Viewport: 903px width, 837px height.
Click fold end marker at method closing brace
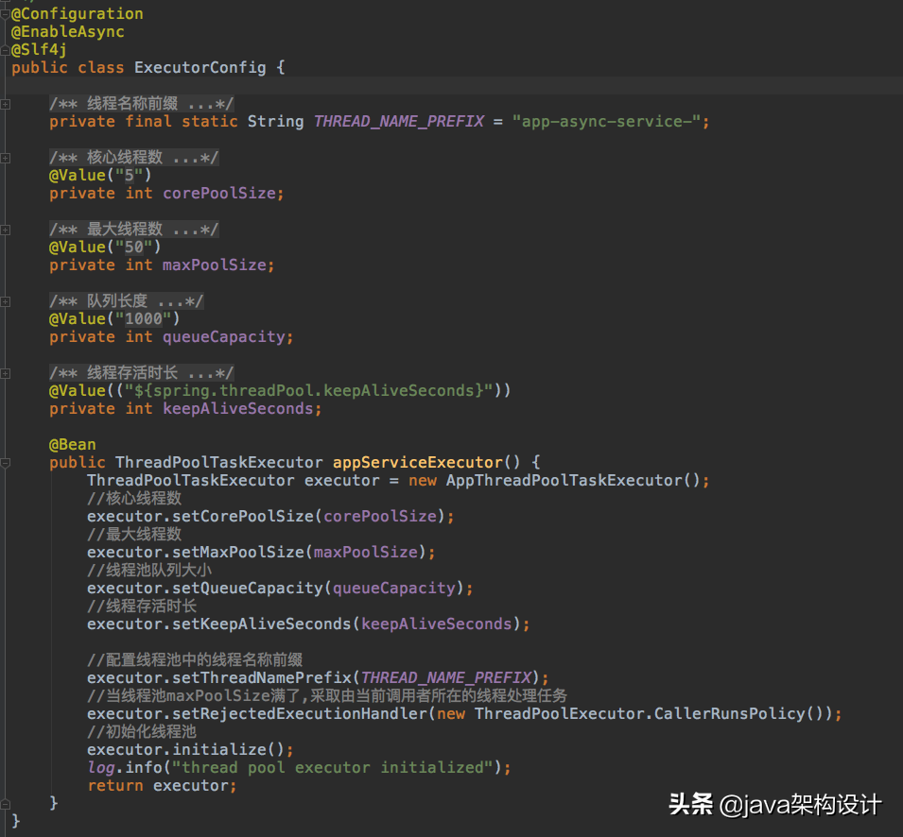pos(5,804)
